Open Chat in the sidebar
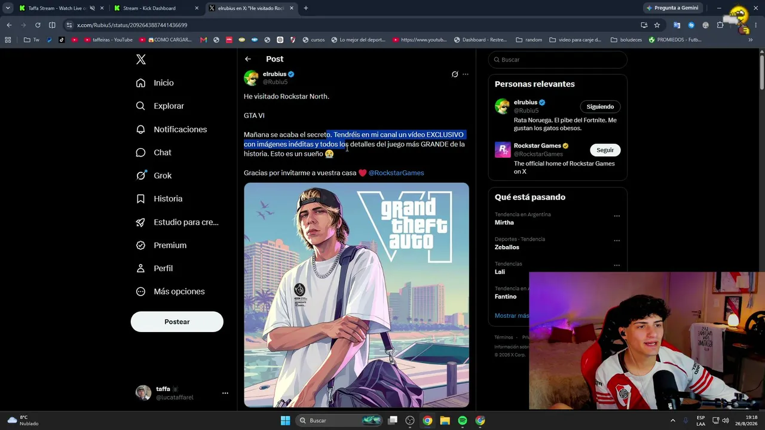The width and height of the screenshot is (765, 430). coord(153,153)
